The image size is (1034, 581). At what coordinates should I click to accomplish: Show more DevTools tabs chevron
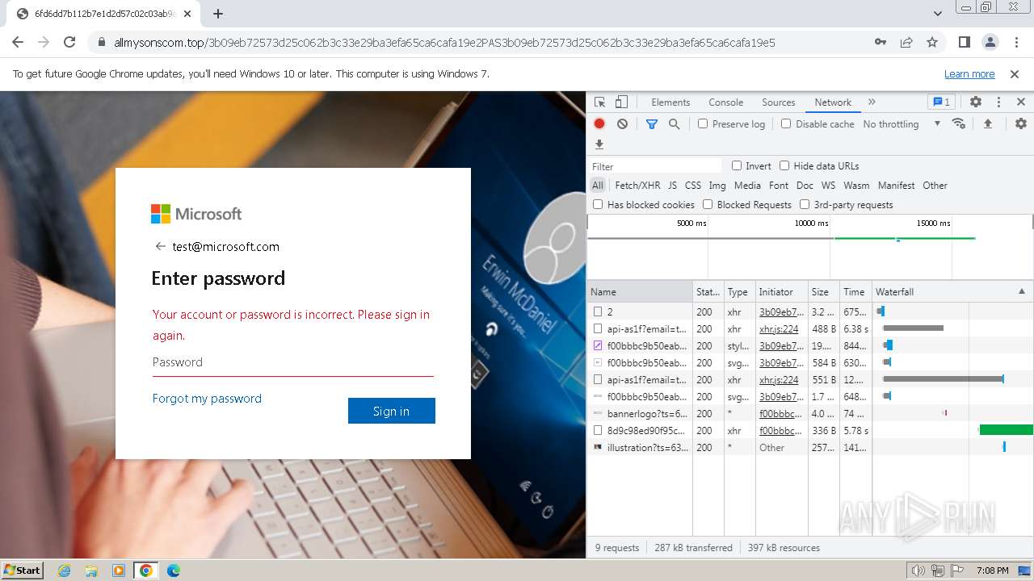point(872,102)
